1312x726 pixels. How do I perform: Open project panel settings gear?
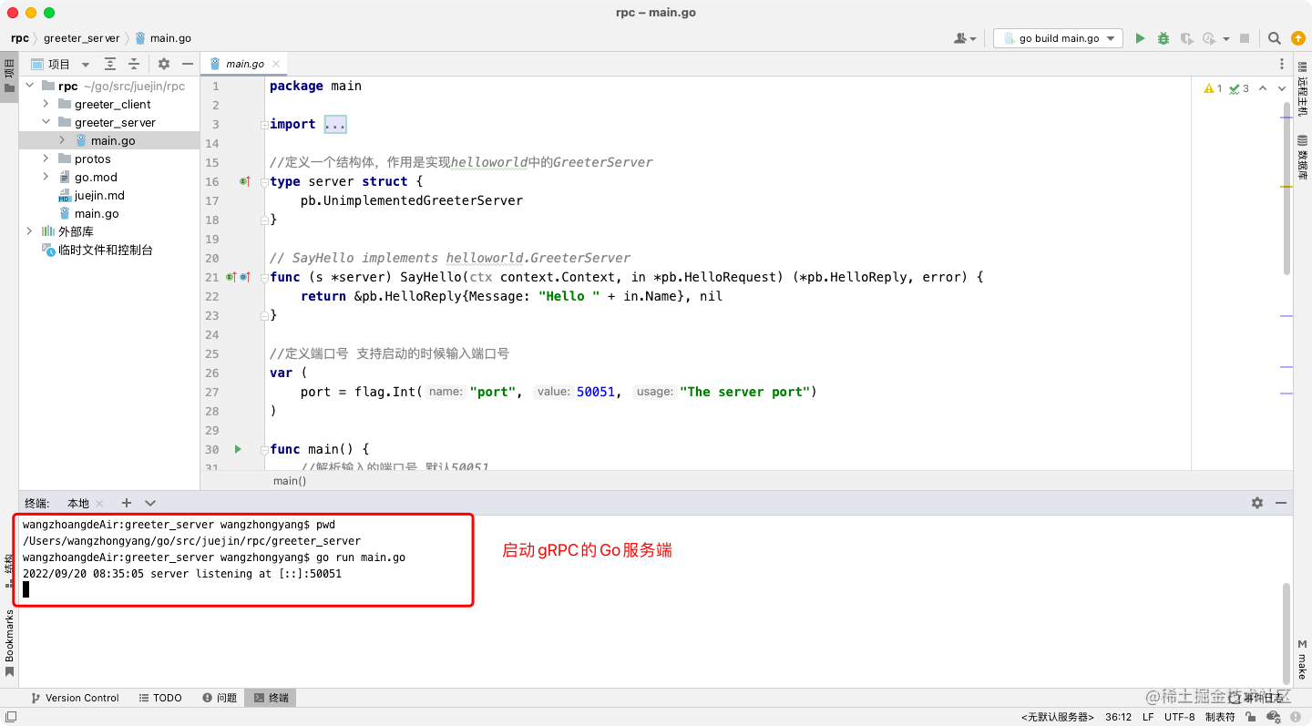pos(164,64)
